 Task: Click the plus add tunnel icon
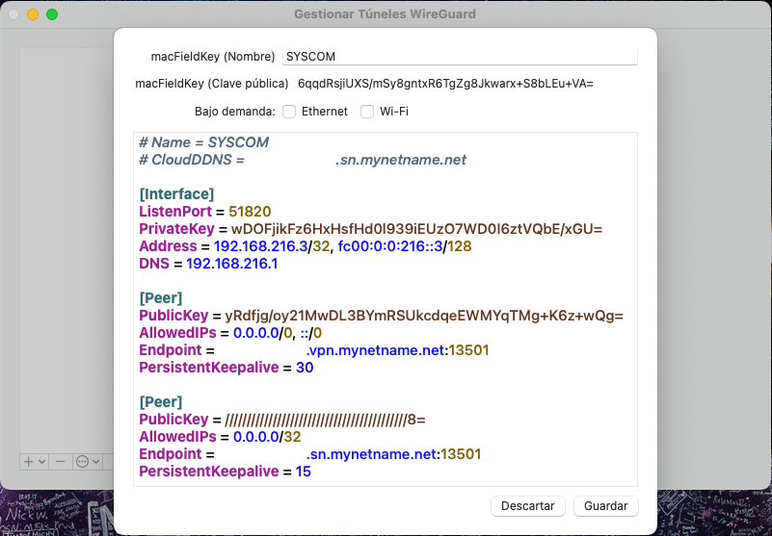point(29,462)
